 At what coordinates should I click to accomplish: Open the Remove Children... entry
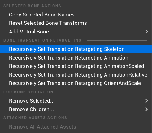point(76,109)
